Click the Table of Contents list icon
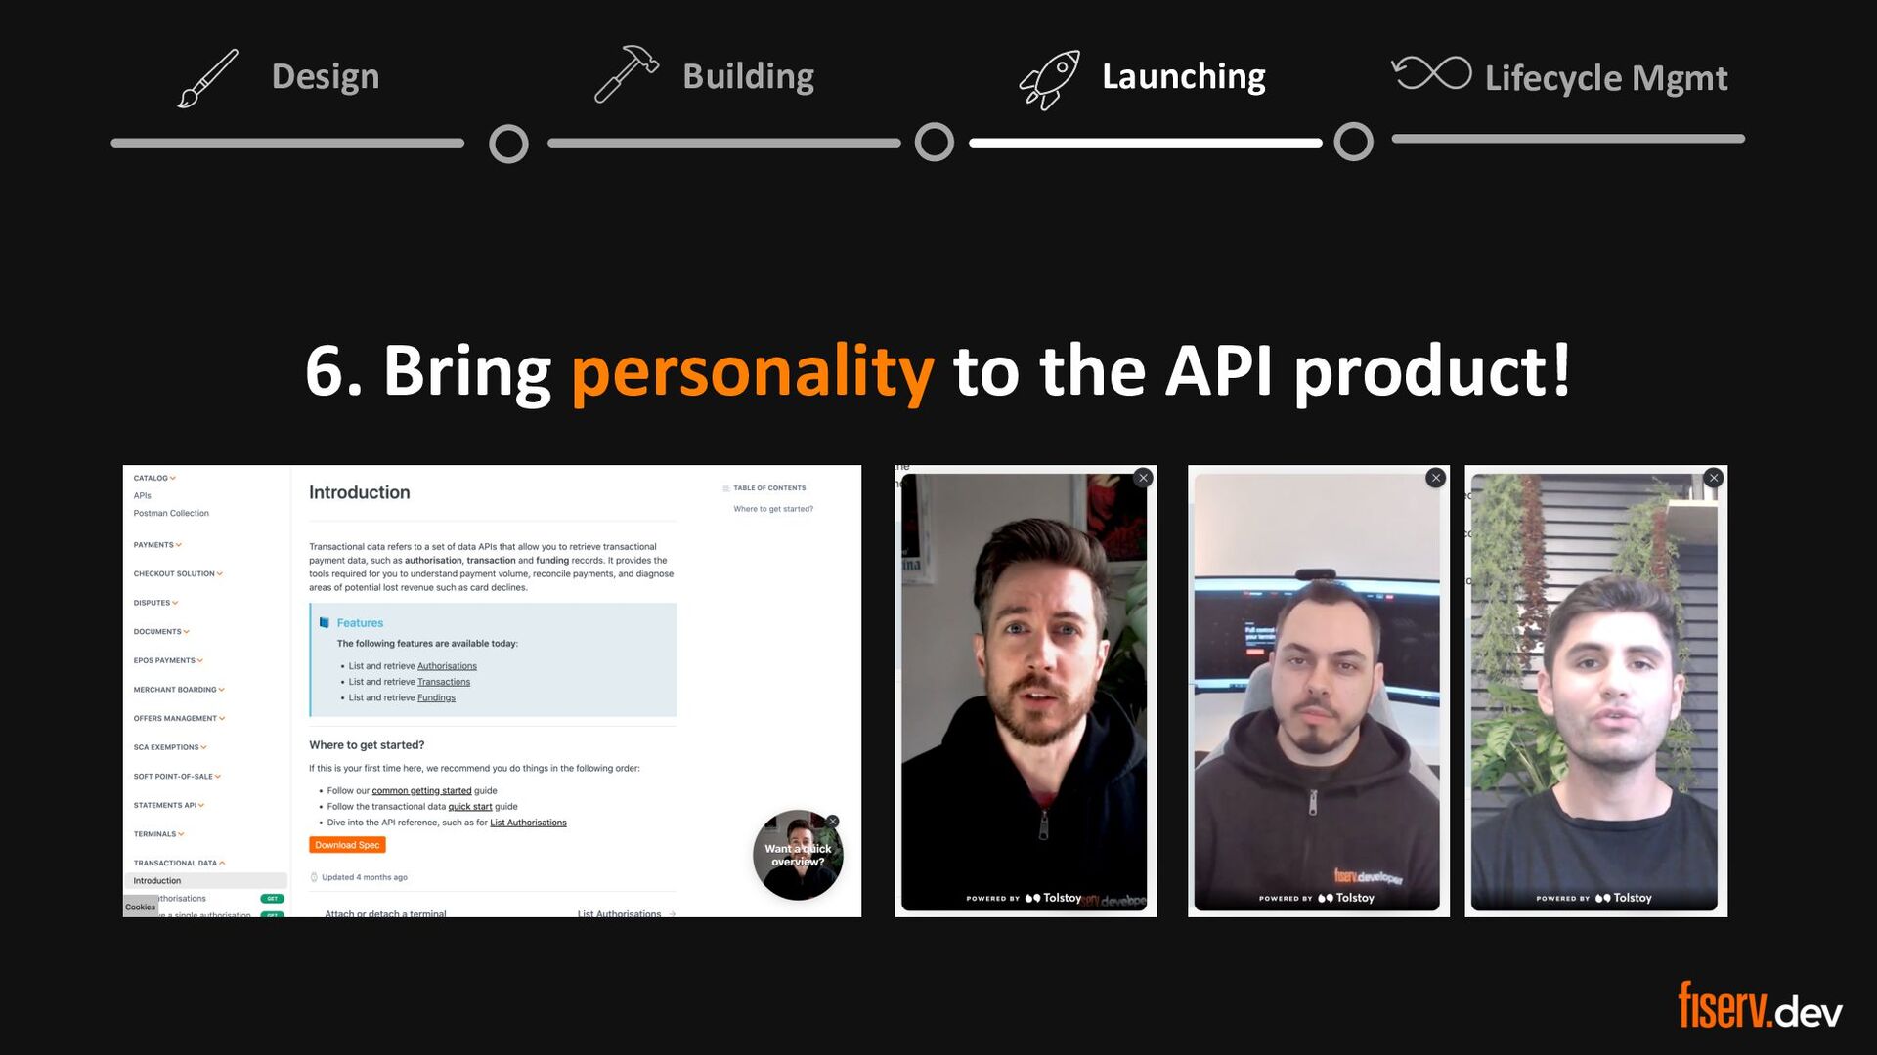Viewport: 1877px width, 1055px height. point(726,487)
